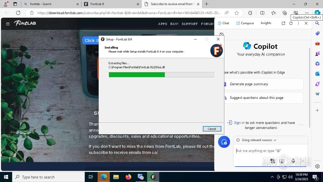
Task: Open the Edge sidebar Search icon
Action: point(317,23)
